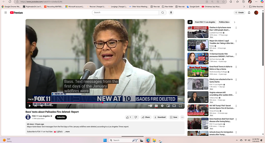Share the video

click(146, 117)
